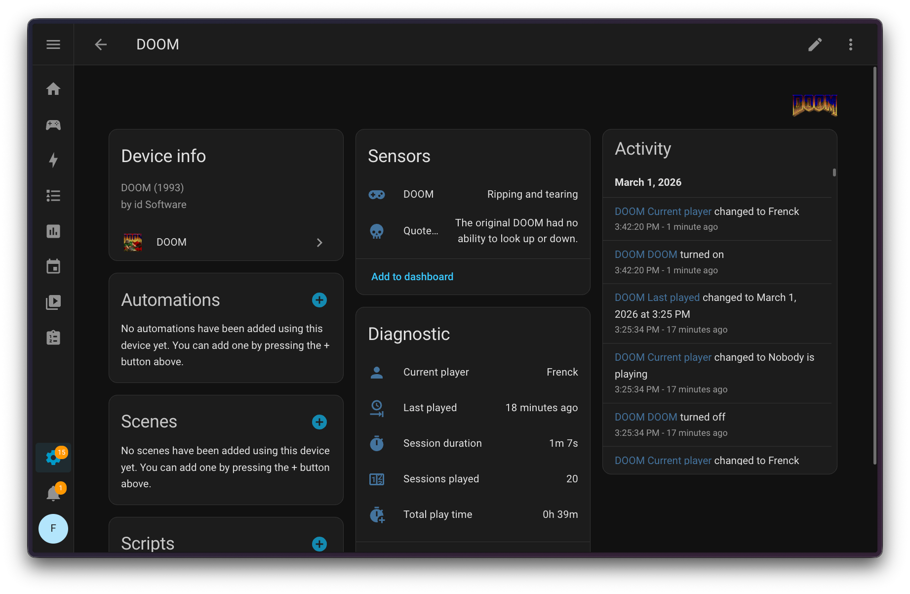Image resolution: width=910 pixels, height=594 pixels.
Task: Click the Activity panel scrollbar
Action: (833, 172)
